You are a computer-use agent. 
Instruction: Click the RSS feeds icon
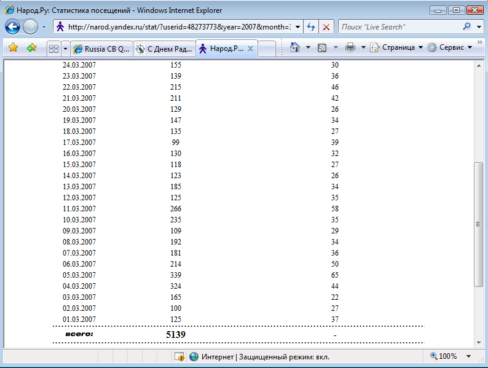coord(322,47)
